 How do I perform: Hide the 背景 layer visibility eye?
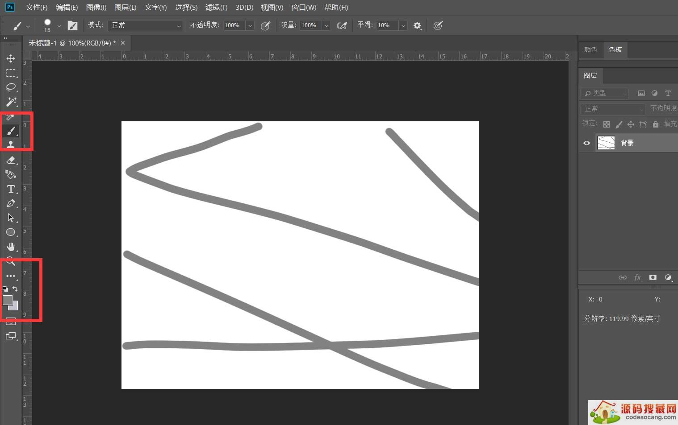coord(587,143)
